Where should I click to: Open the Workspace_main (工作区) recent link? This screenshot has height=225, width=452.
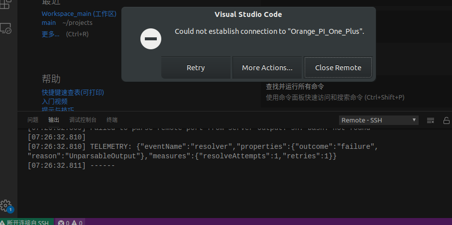79,14
